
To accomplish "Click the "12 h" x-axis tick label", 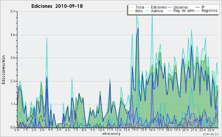I will pos(118,130).
